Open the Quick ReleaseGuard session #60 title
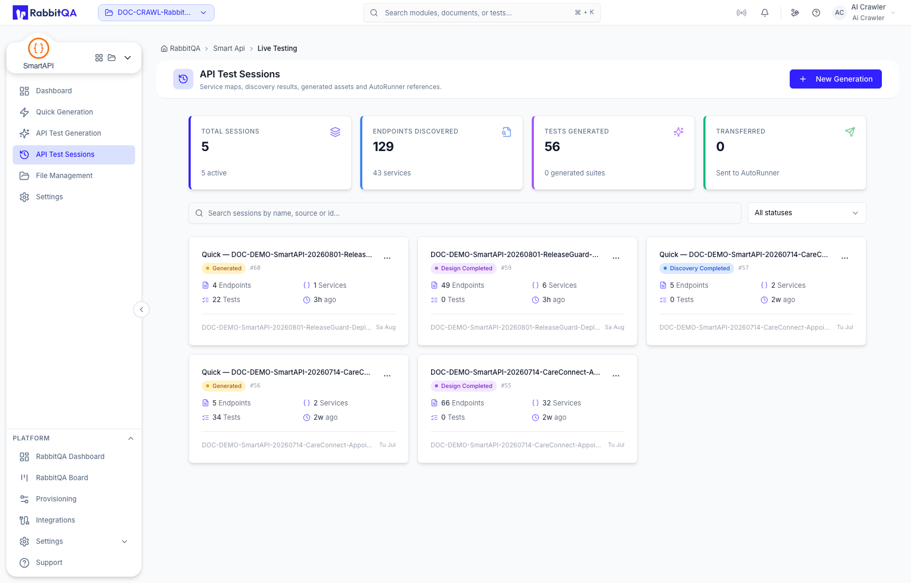This screenshot has width=911, height=583. tap(287, 255)
